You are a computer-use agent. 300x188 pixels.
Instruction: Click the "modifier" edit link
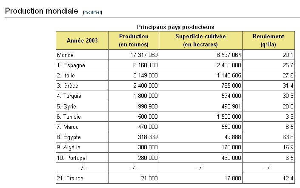[x=93, y=12]
